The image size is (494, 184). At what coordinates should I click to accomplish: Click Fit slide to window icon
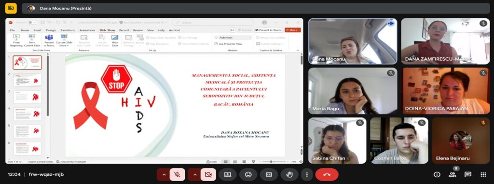pos(301,162)
